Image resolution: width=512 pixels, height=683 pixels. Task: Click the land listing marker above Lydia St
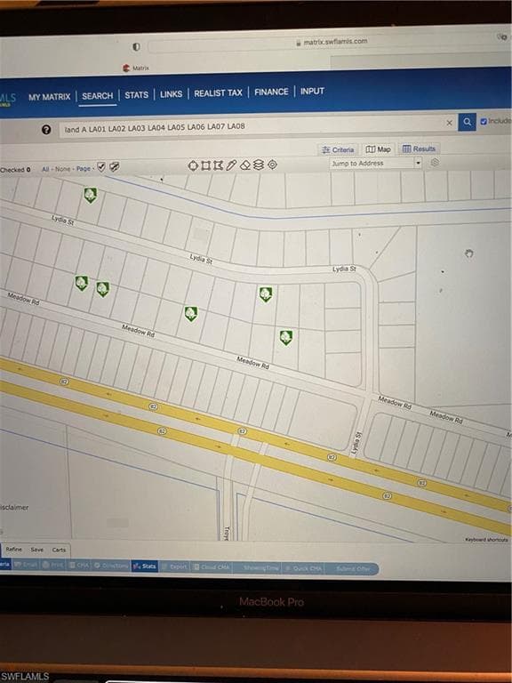pos(91,195)
